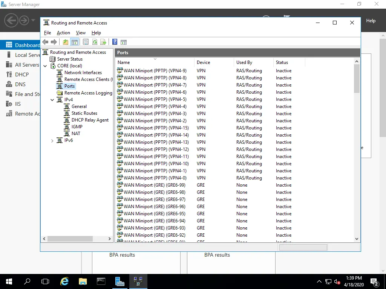
Task: Open the notification center icon
Action: tap(374, 282)
